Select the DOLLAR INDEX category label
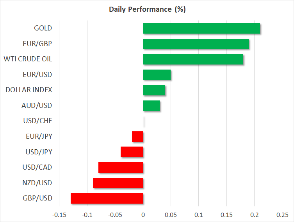294x222 pixels. click(x=29, y=90)
